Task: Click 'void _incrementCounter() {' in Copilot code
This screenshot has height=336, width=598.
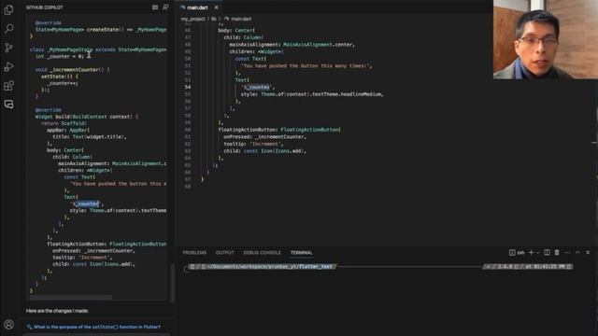Action: 73,70
